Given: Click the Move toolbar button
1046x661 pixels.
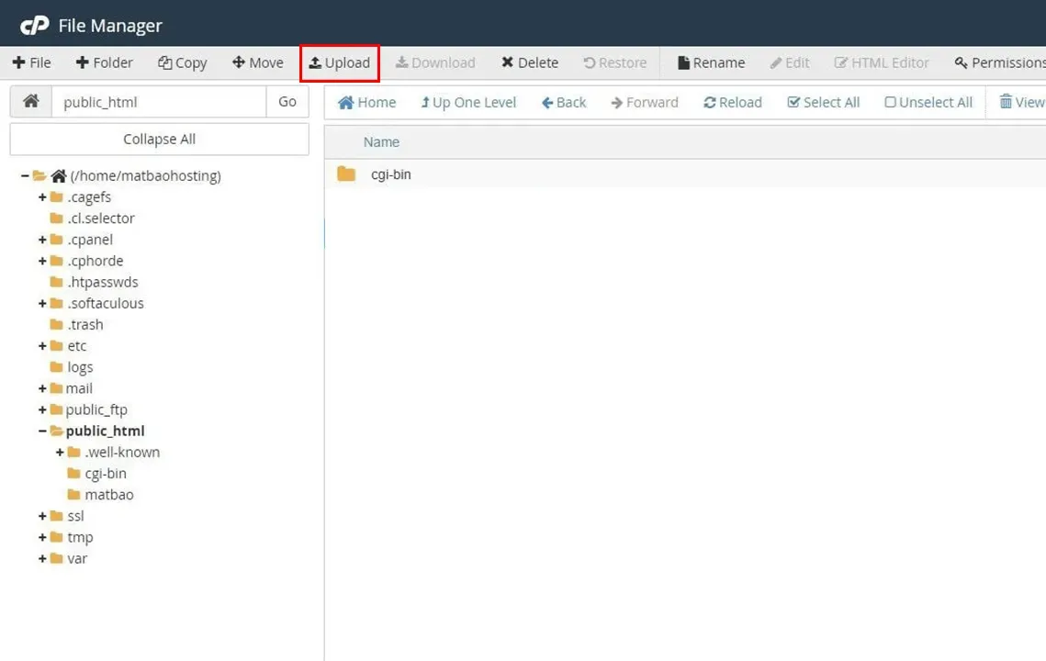Looking at the screenshot, I should pyautogui.click(x=257, y=62).
